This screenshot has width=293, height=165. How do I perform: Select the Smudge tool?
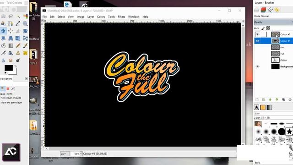pyautogui.click(x=11, y=60)
